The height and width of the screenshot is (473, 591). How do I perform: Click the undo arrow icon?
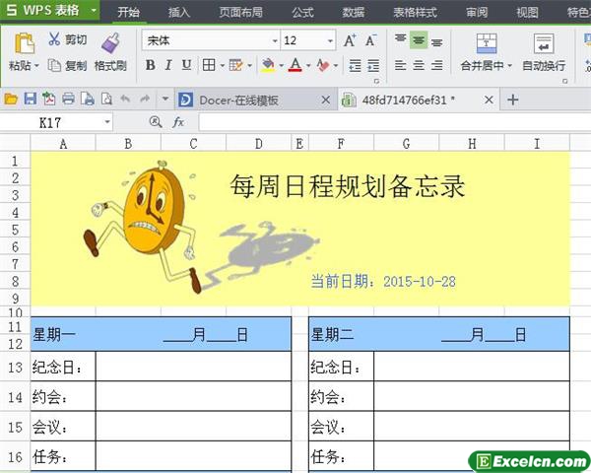(125, 100)
